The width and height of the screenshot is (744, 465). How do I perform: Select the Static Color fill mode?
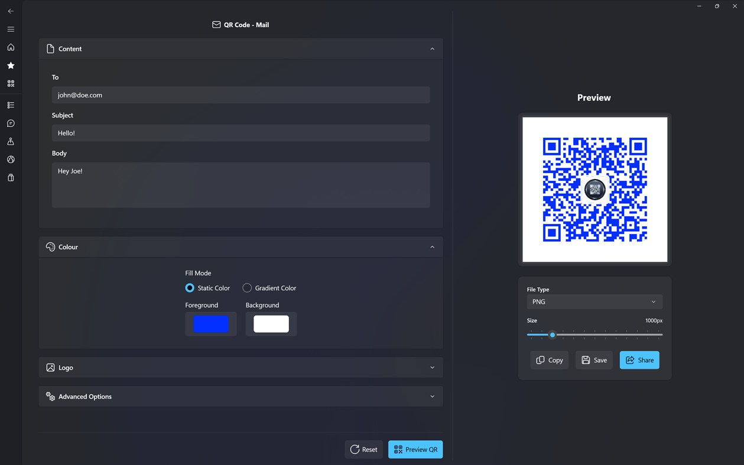point(190,288)
